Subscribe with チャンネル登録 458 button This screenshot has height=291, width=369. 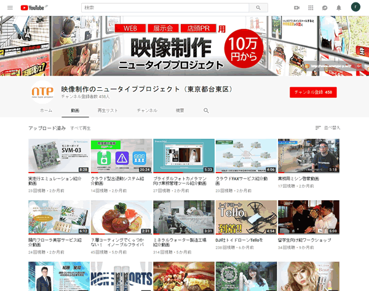point(313,92)
